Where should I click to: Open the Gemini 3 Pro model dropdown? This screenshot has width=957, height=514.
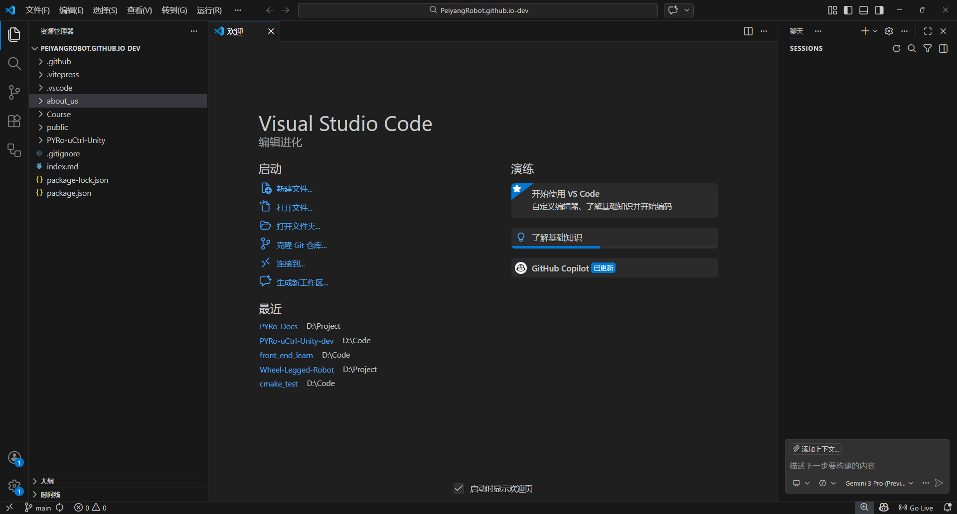click(879, 483)
